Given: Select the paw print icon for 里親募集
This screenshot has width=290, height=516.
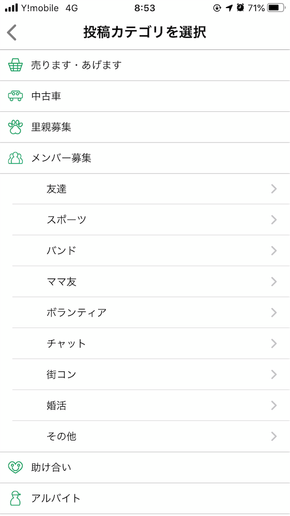Looking at the screenshot, I should (17, 126).
